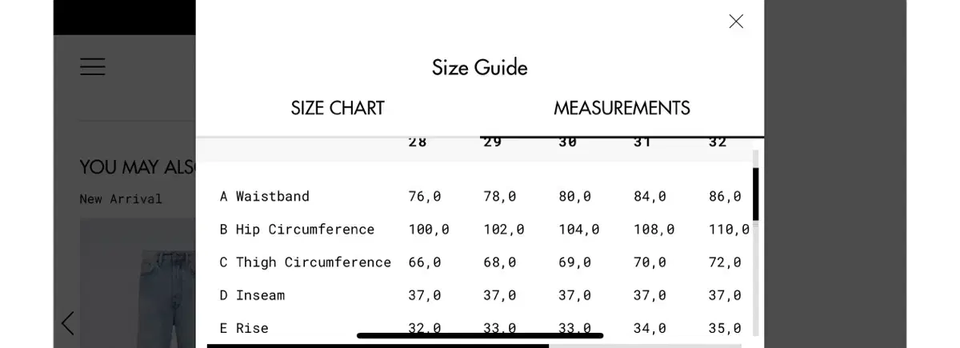Click the YOU MAY ALSO heading
This screenshot has height=348, width=960.
click(x=138, y=167)
